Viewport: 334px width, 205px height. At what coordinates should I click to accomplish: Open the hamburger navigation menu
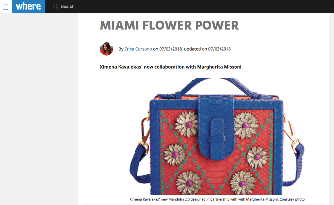click(x=5, y=6)
